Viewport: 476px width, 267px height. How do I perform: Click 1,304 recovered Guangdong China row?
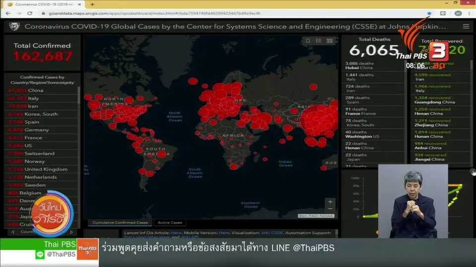point(440,100)
